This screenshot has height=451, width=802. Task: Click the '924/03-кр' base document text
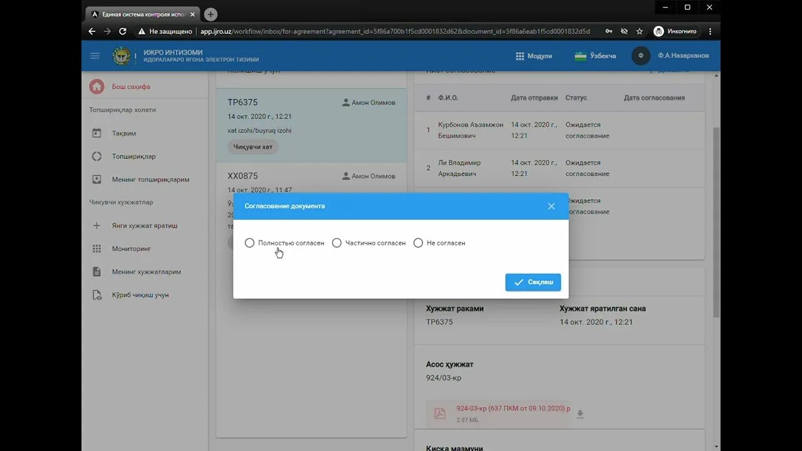click(x=444, y=378)
